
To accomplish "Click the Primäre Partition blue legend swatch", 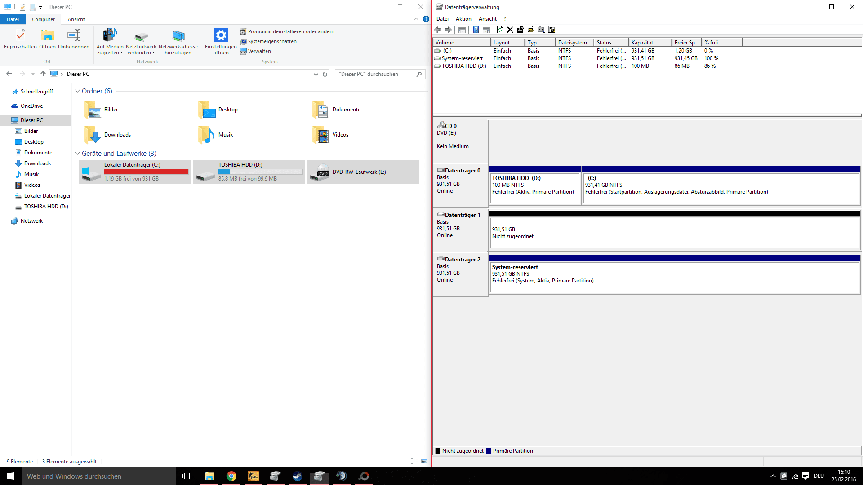I will tap(489, 451).
